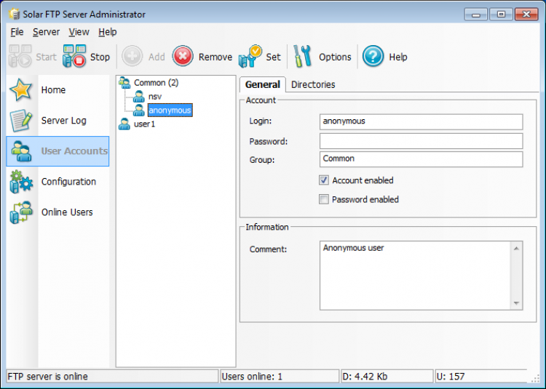The height and width of the screenshot is (389, 546).
Task: Click the Configuration gears icon
Action: tap(21, 182)
